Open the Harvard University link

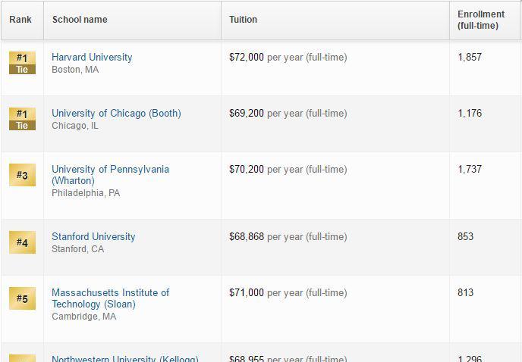92,57
